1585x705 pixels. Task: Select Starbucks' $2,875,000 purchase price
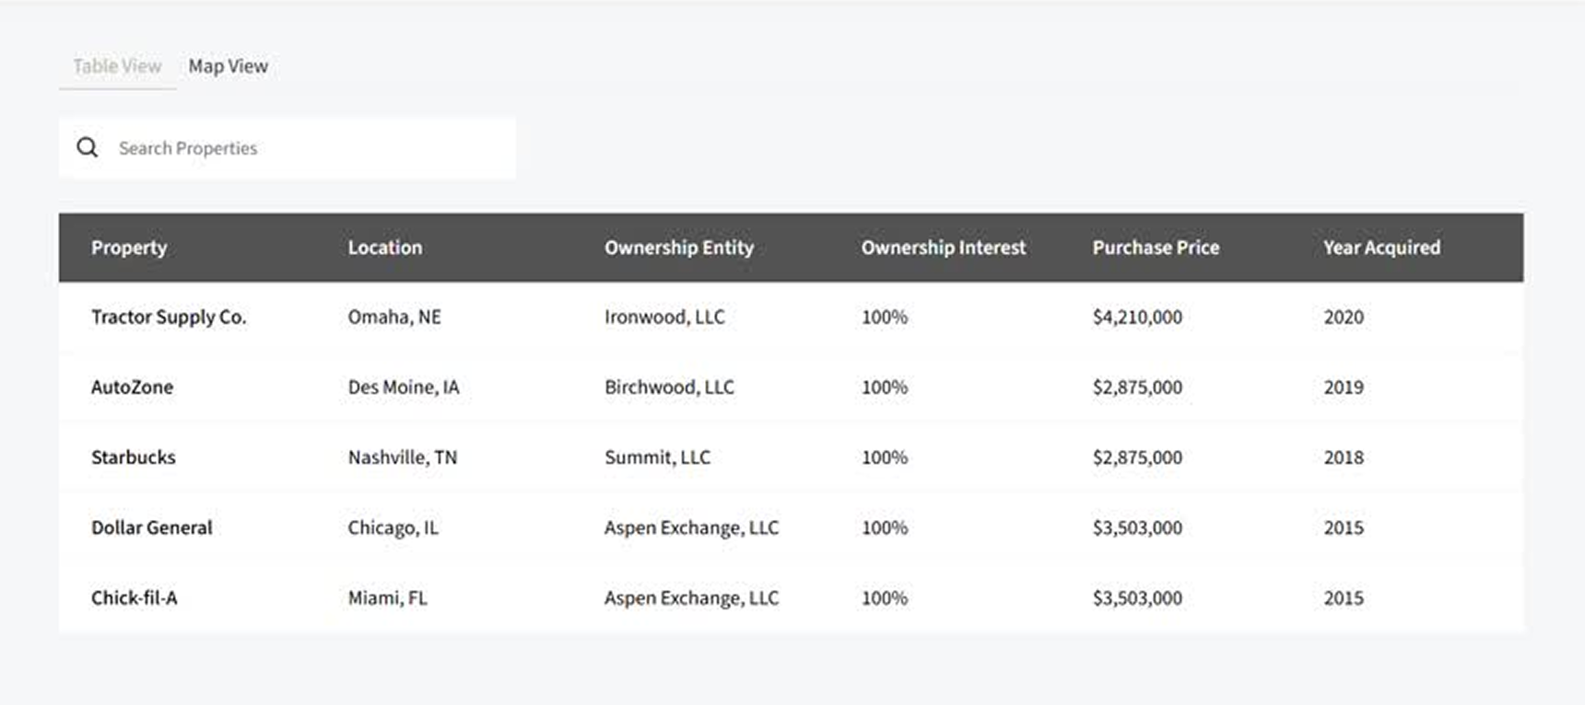[1137, 457]
